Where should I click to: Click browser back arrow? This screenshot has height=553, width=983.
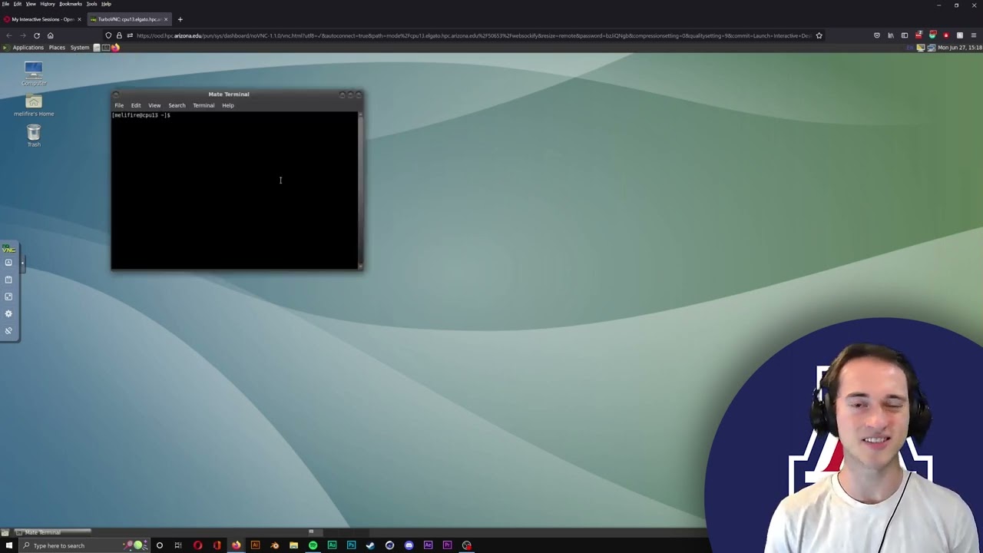[8, 35]
